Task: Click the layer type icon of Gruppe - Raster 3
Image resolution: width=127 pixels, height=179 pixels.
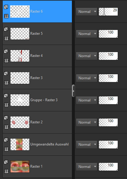Action: click(x=6, y=96)
